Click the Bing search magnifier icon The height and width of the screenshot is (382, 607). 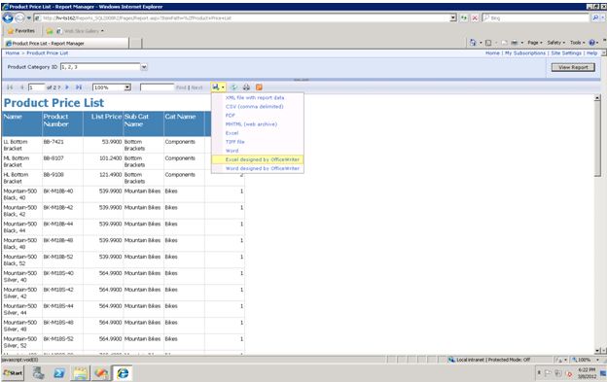pyautogui.click(x=595, y=18)
